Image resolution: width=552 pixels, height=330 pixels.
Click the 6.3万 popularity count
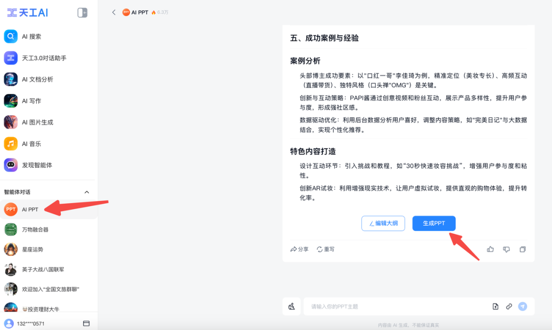coord(163,12)
